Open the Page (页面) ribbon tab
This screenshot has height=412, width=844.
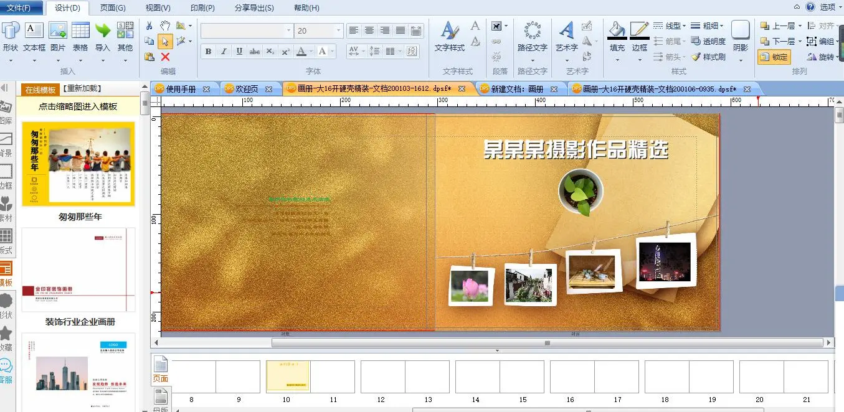tap(113, 8)
